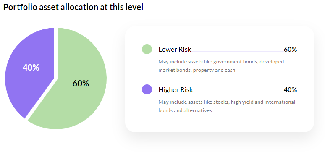Click the purple Higher Risk legend circle
The height and width of the screenshot is (152, 325).
pyautogui.click(x=147, y=89)
